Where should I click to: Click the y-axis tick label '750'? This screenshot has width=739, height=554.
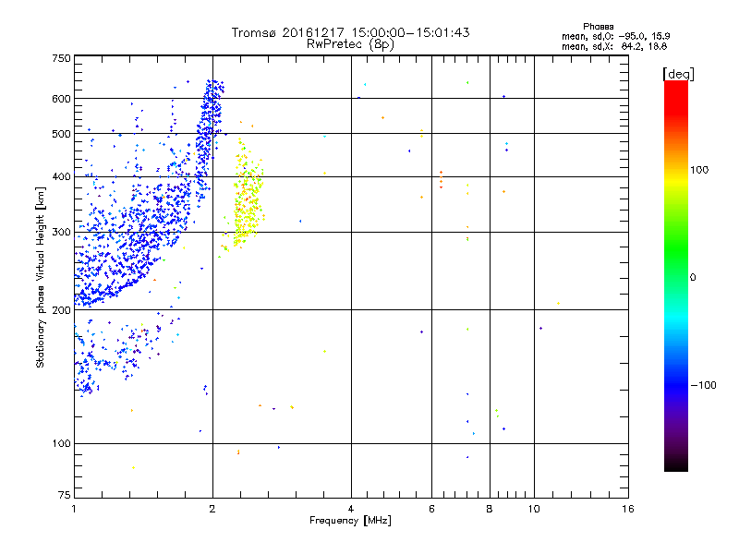coord(61,58)
